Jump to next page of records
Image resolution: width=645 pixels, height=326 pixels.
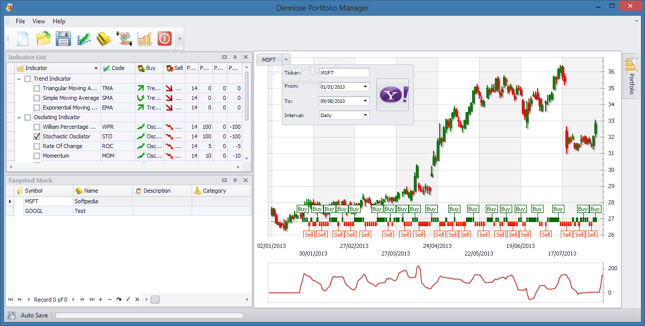tap(83, 300)
